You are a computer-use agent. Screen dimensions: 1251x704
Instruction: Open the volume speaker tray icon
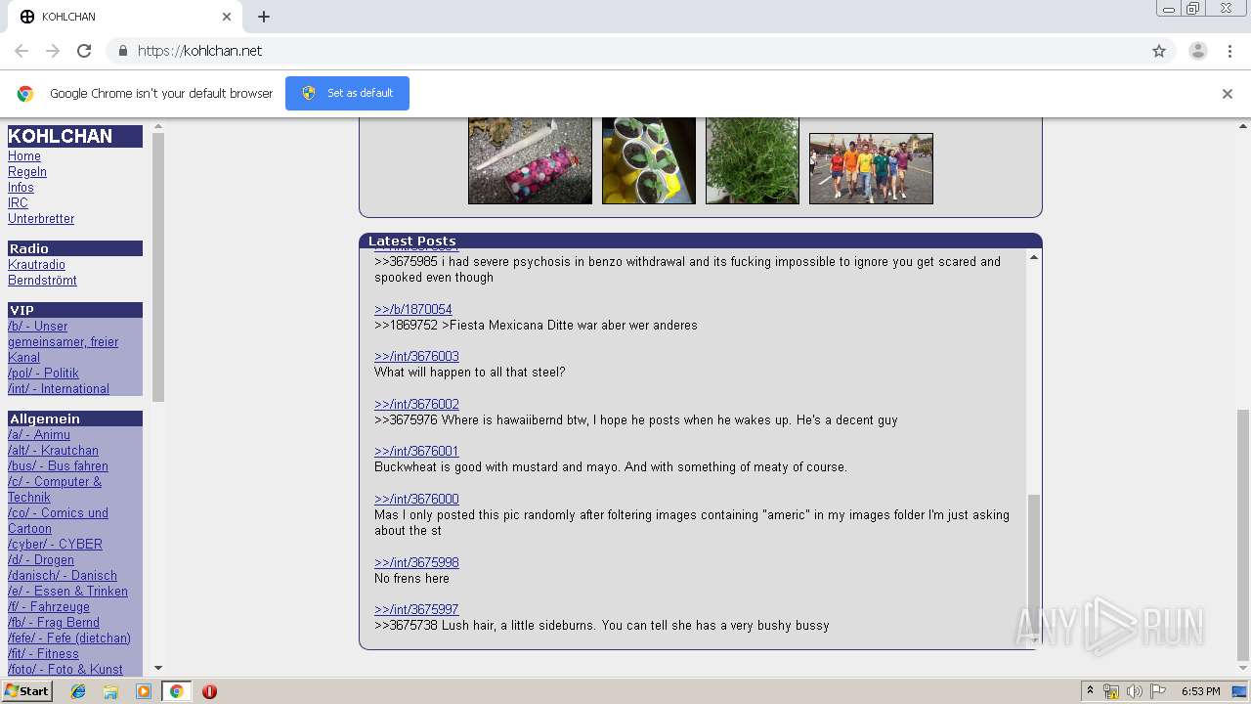point(1134,691)
